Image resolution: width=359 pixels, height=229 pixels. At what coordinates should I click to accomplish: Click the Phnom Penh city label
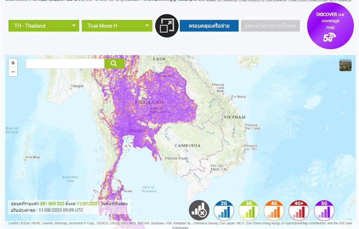(x=176, y=158)
